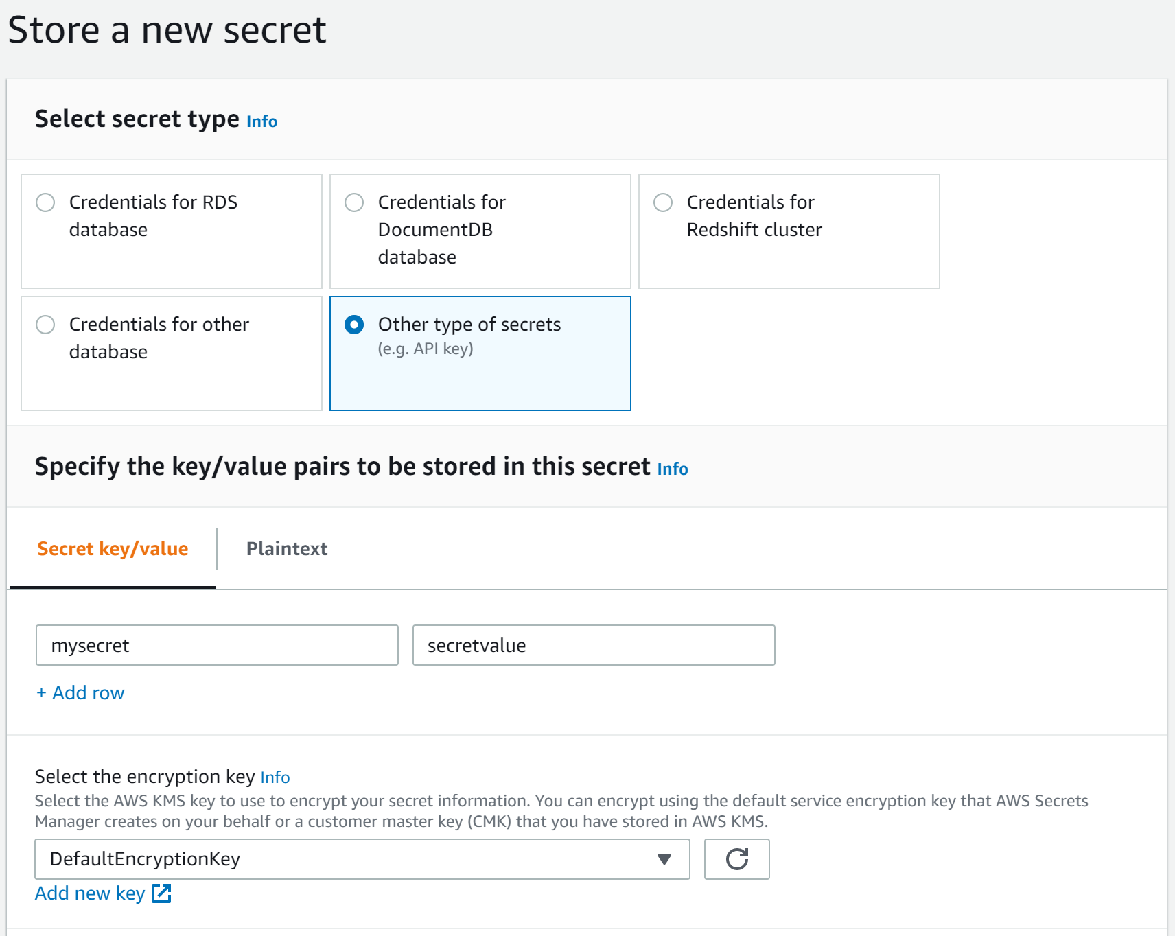Screen dimensions: 1175x936
Task: Select Credentials for Redshift cluster
Action: [662, 202]
